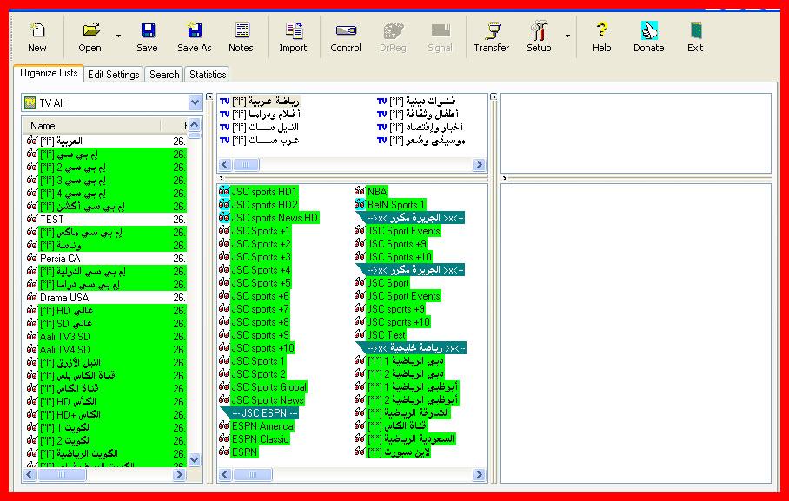This screenshot has height=501, width=789.
Task: Open the Statistics tab
Action: [208, 75]
